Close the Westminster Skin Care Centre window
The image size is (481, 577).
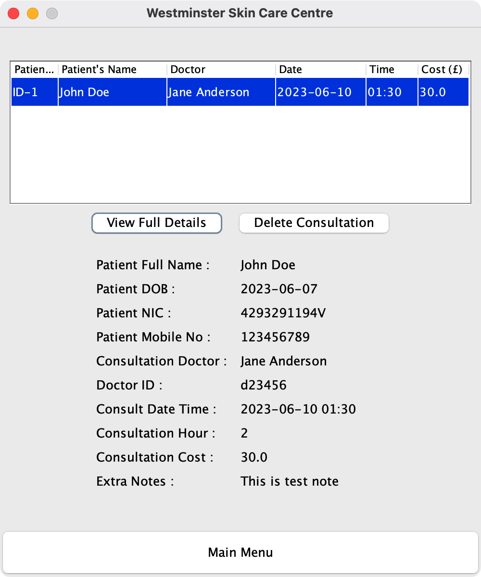[13, 13]
